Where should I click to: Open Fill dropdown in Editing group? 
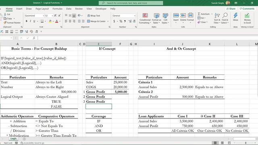202,18
